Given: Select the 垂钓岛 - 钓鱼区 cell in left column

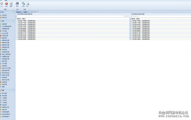Looking at the screenshot, I should pos(73,19).
